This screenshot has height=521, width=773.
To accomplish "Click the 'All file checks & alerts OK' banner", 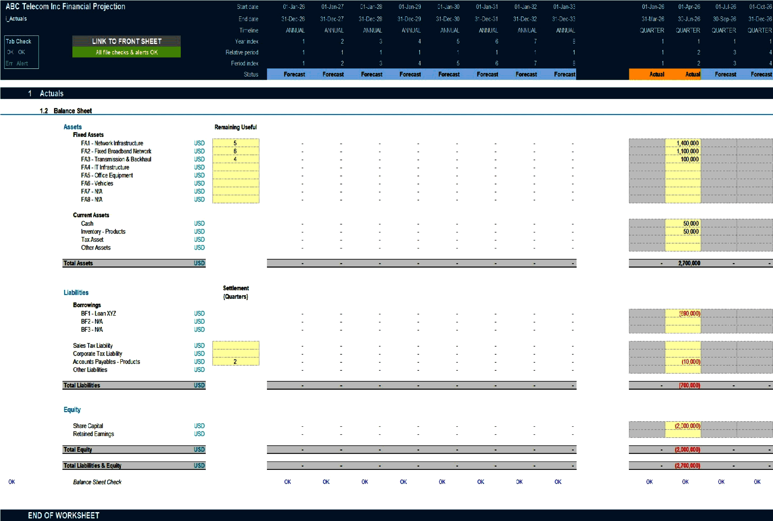I will pyautogui.click(x=126, y=52).
